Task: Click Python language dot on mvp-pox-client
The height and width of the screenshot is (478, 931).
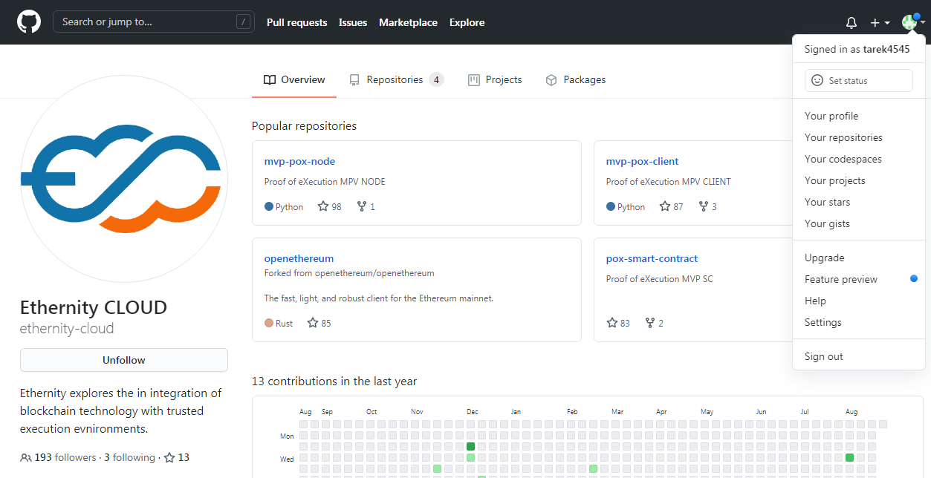Action: point(611,206)
